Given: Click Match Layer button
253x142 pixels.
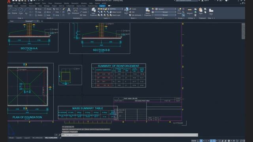Looking at the screenshot, I should (x=115, y=15).
